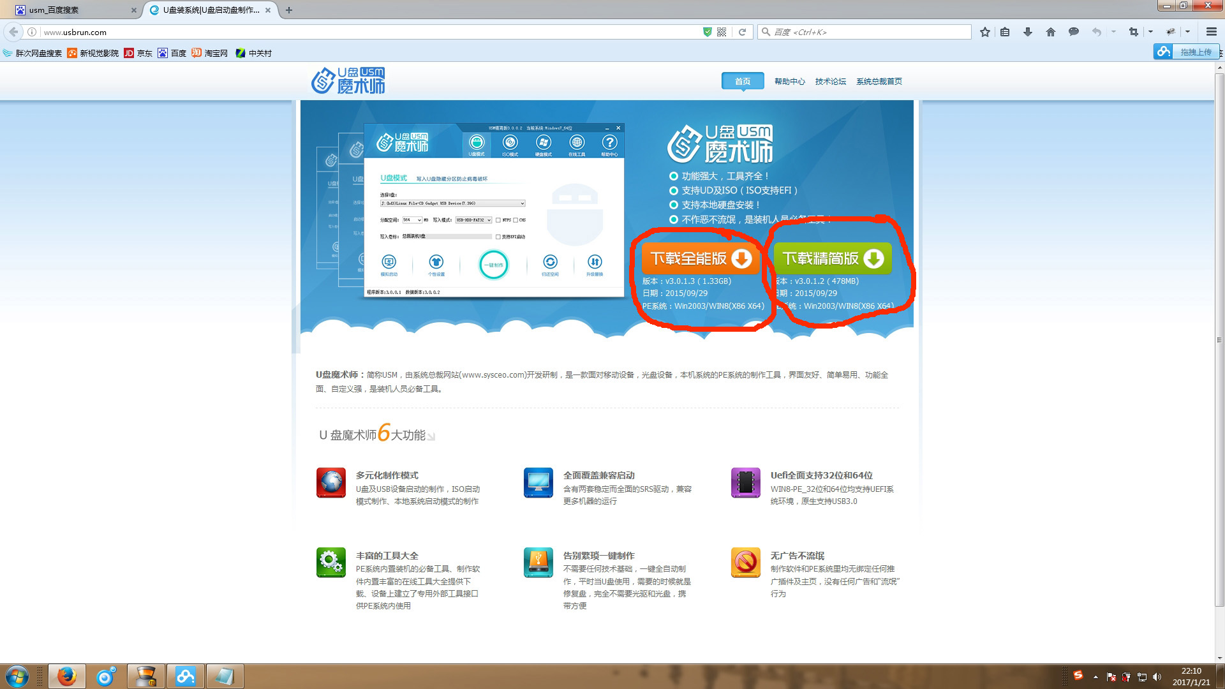Switch to the 技术论坛 menu item
The height and width of the screenshot is (689, 1225).
coord(830,81)
